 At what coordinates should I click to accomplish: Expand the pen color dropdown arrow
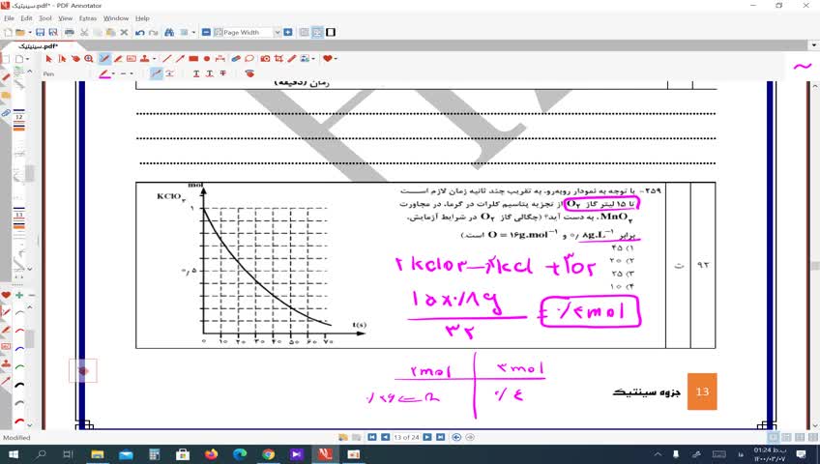(x=112, y=72)
